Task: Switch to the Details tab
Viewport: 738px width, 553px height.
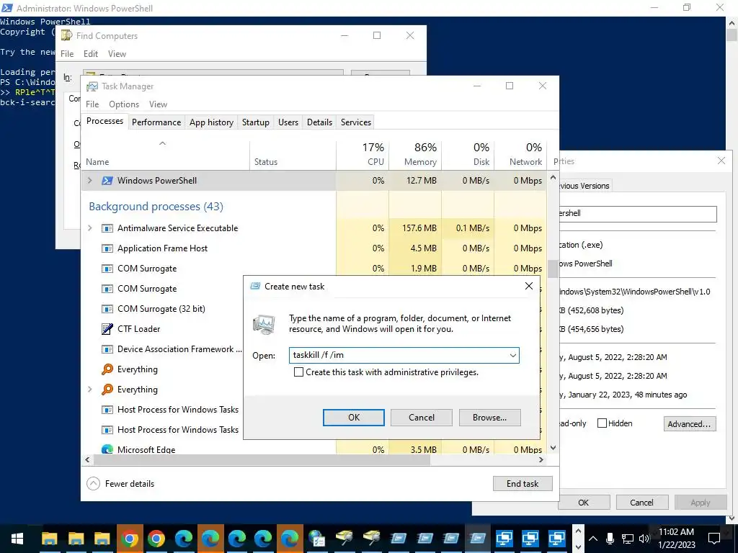Action: point(319,122)
